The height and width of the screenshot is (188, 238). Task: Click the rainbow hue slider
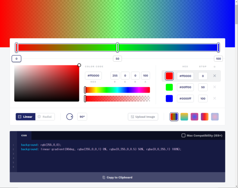tap(118, 90)
